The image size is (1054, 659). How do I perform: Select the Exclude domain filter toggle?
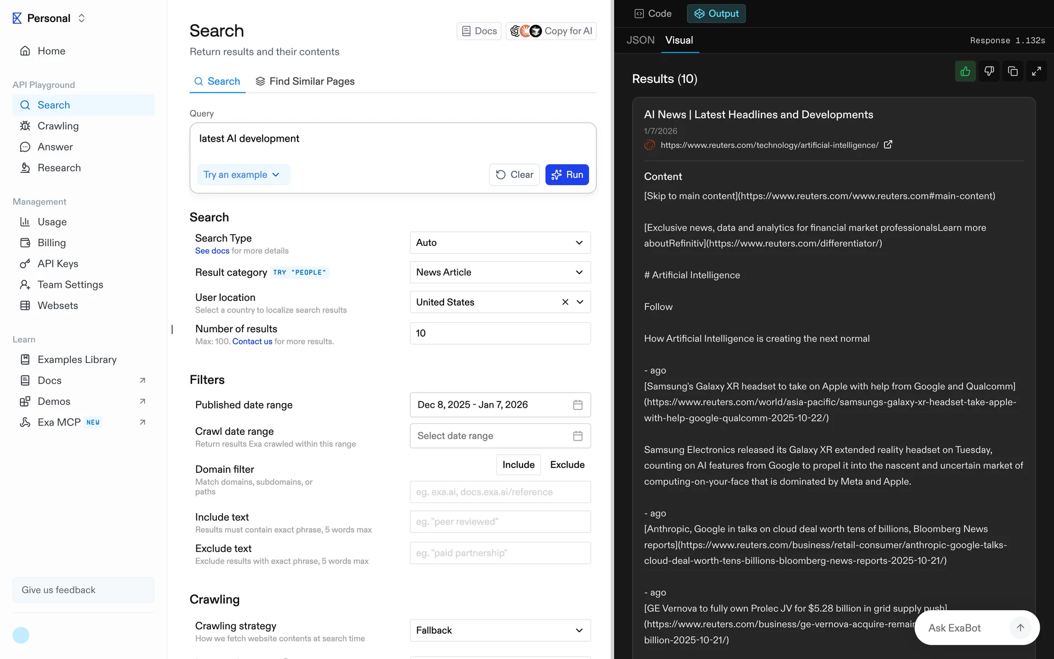[567, 465]
